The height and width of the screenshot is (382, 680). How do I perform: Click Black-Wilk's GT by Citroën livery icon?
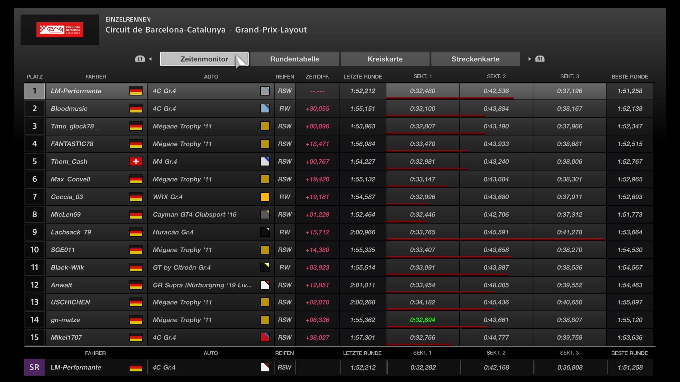(265, 267)
